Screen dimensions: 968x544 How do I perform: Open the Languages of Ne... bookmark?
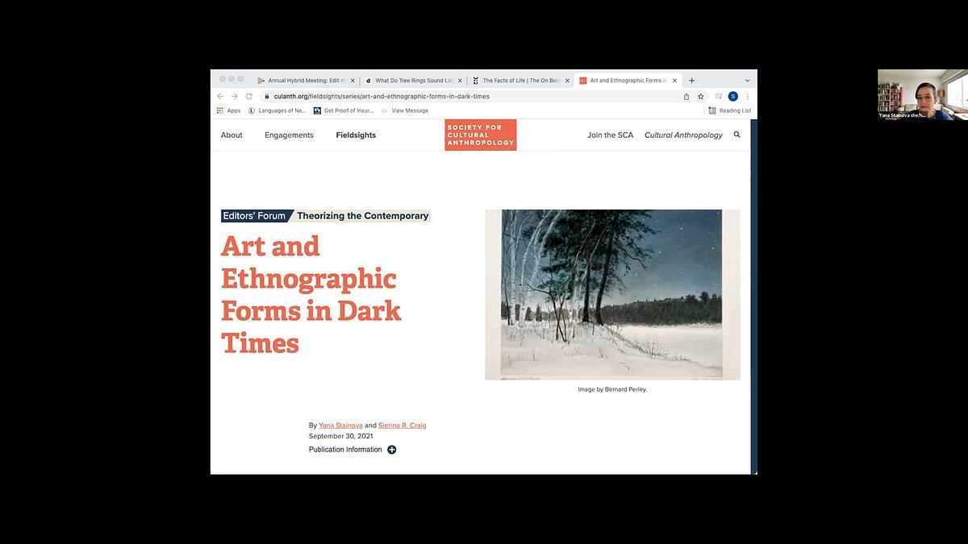pos(277,110)
